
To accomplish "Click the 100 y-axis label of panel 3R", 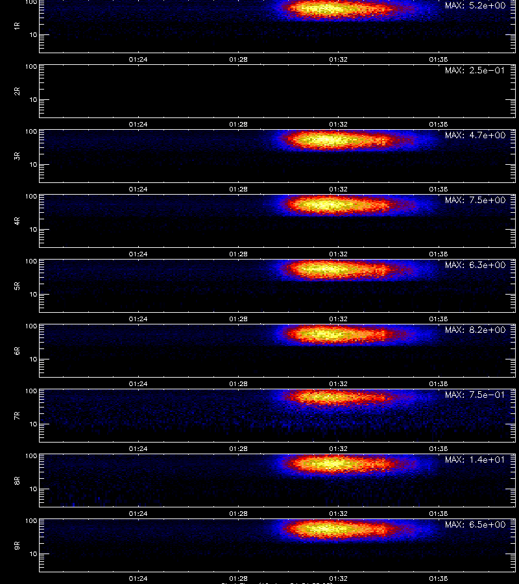I will [x=31, y=132].
